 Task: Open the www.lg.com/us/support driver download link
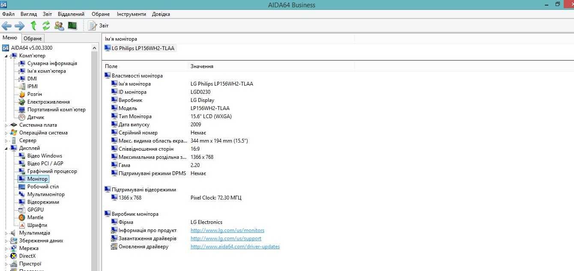pyautogui.click(x=226, y=238)
